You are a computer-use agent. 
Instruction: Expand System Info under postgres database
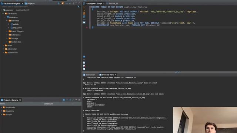click(7, 42)
